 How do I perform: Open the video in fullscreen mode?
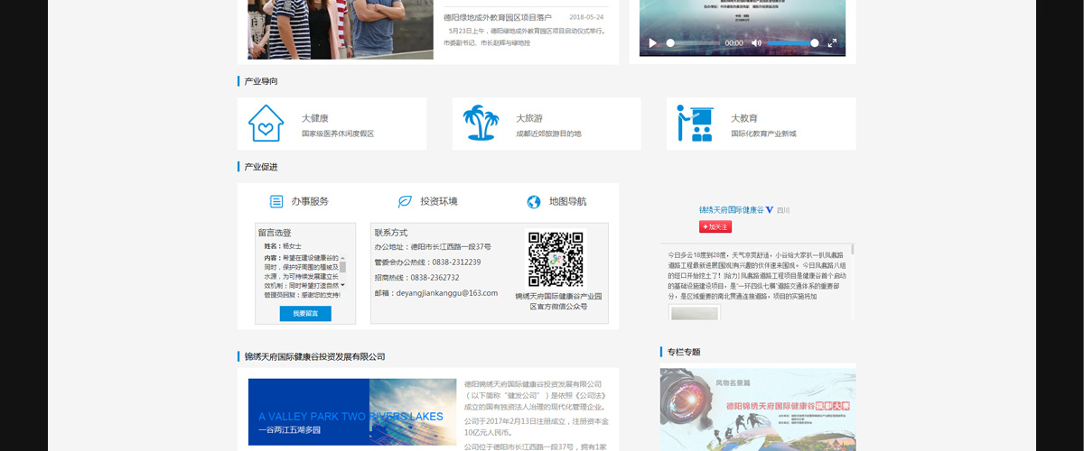tap(832, 42)
